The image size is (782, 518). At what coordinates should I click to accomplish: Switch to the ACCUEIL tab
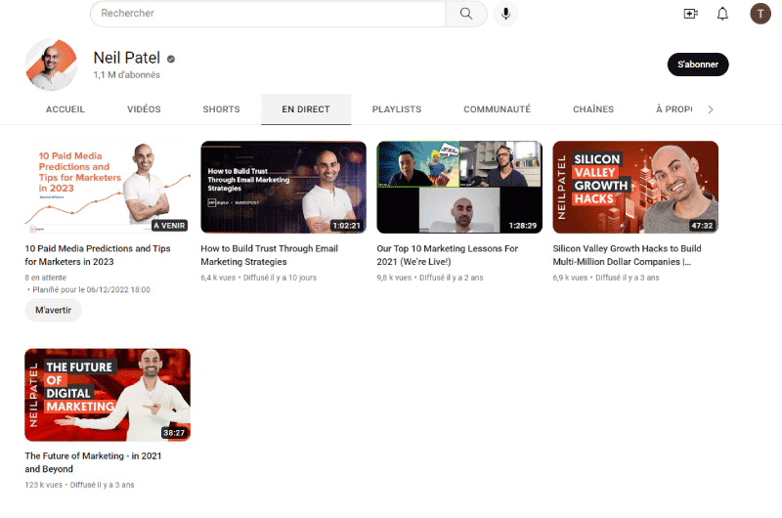[65, 109]
